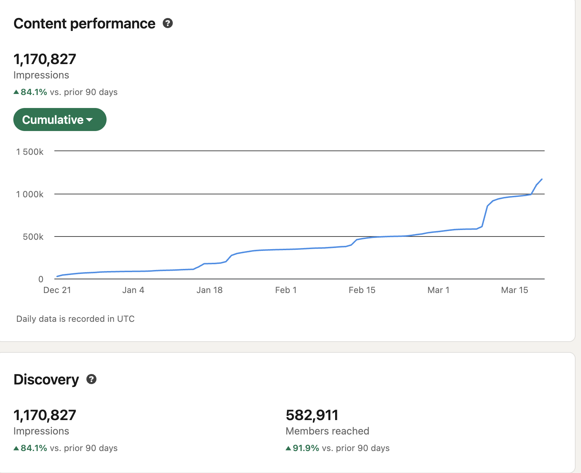
Task: Click the green up-arrow beside 91.9%
Action: [x=288, y=448]
